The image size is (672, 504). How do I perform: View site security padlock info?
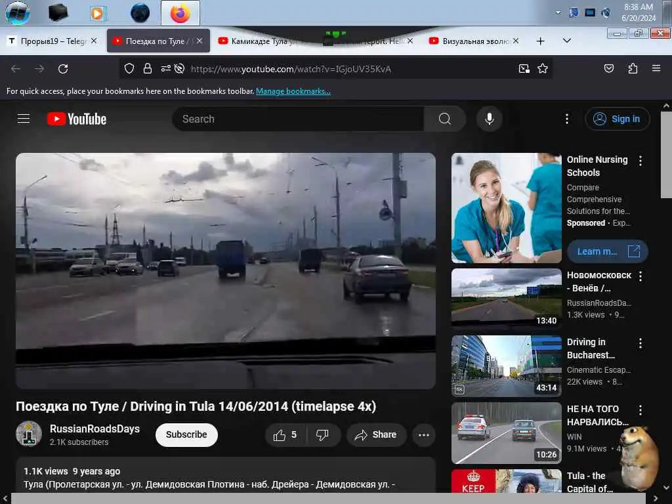point(148,68)
